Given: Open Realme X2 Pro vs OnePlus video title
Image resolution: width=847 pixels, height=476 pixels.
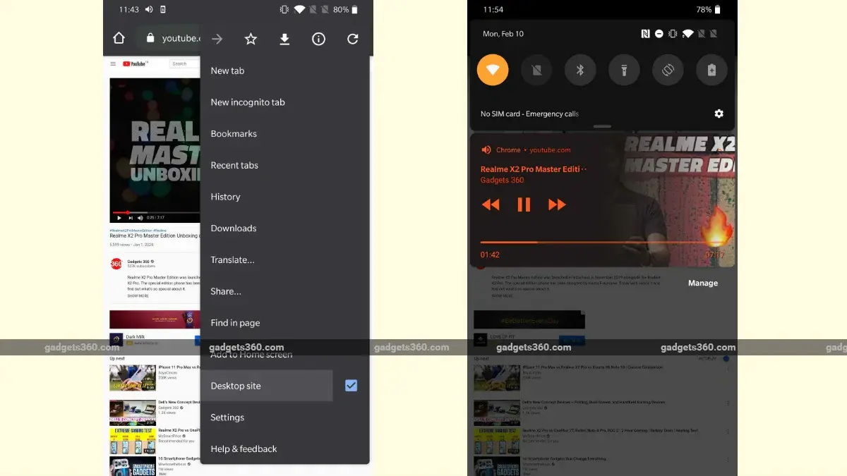Looking at the screenshot, I should (x=179, y=429).
